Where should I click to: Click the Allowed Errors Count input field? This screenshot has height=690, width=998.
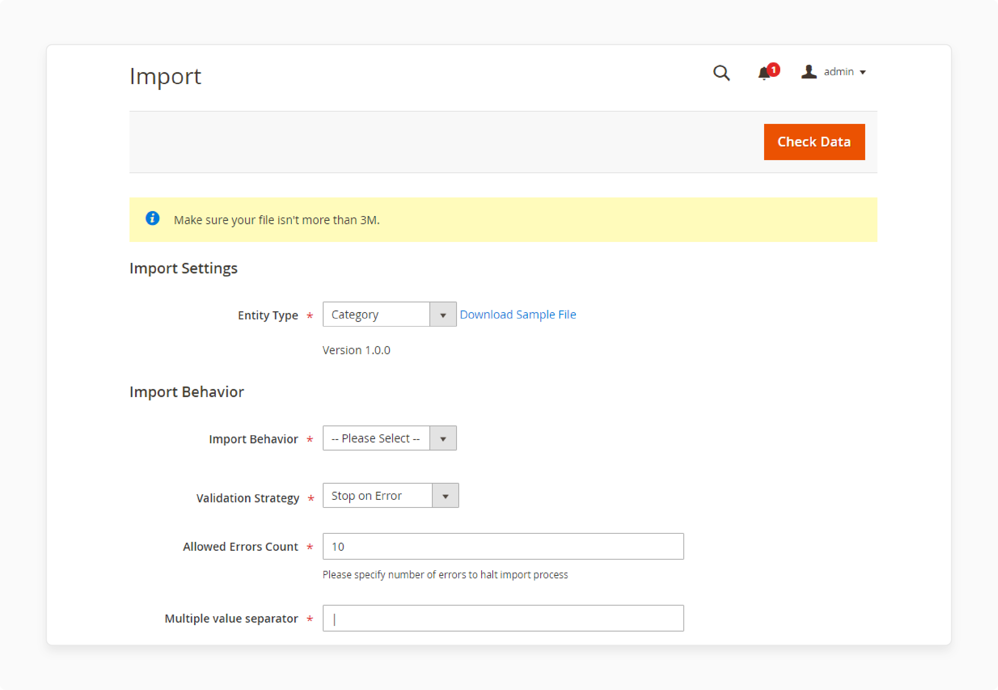503,547
